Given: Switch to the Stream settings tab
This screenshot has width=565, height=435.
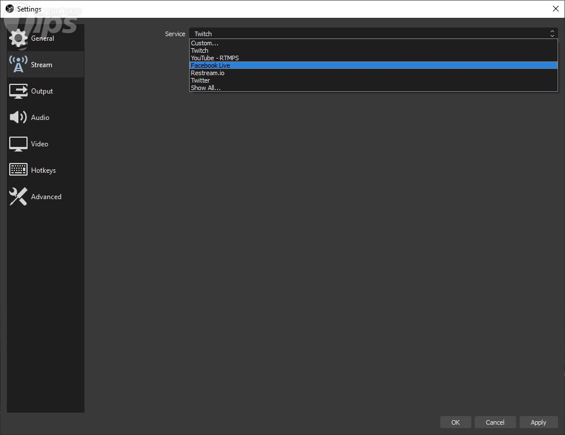Looking at the screenshot, I should pos(45,64).
